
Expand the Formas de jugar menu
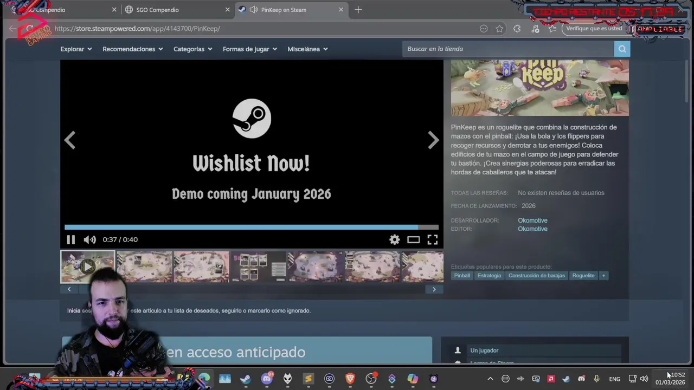pyautogui.click(x=249, y=49)
